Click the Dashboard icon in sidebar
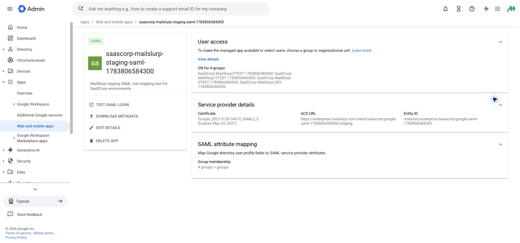Screen dimensions: 520x243 tap(10, 38)
